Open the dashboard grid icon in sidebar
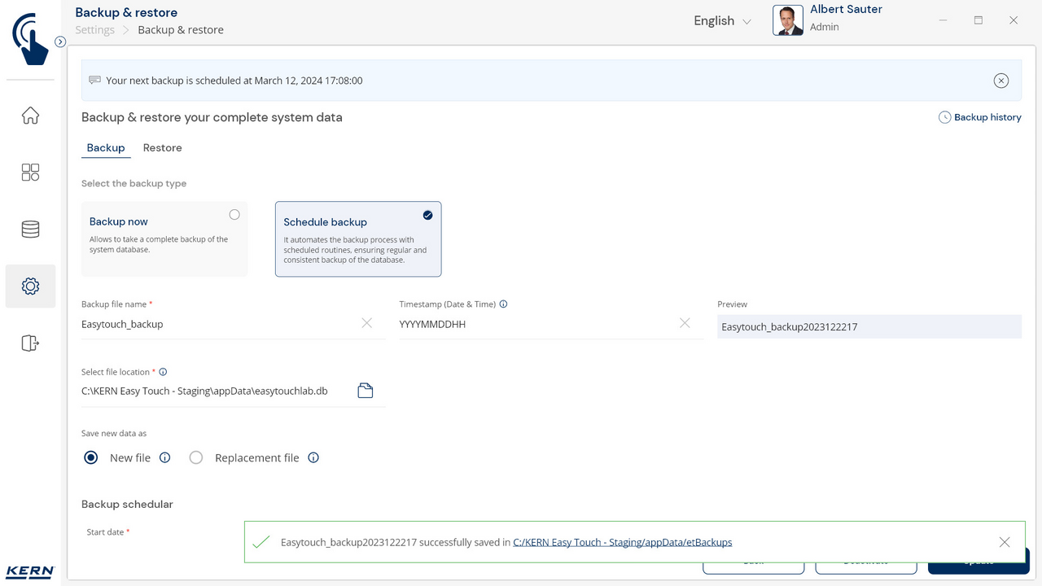This screenshot has height=586, width=1042. pyautogui.click(x=30, y=173)
